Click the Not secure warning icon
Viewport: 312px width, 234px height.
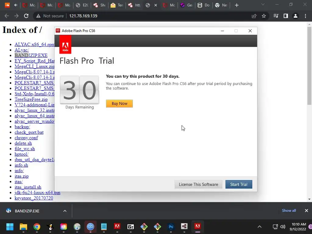[38, 16]
